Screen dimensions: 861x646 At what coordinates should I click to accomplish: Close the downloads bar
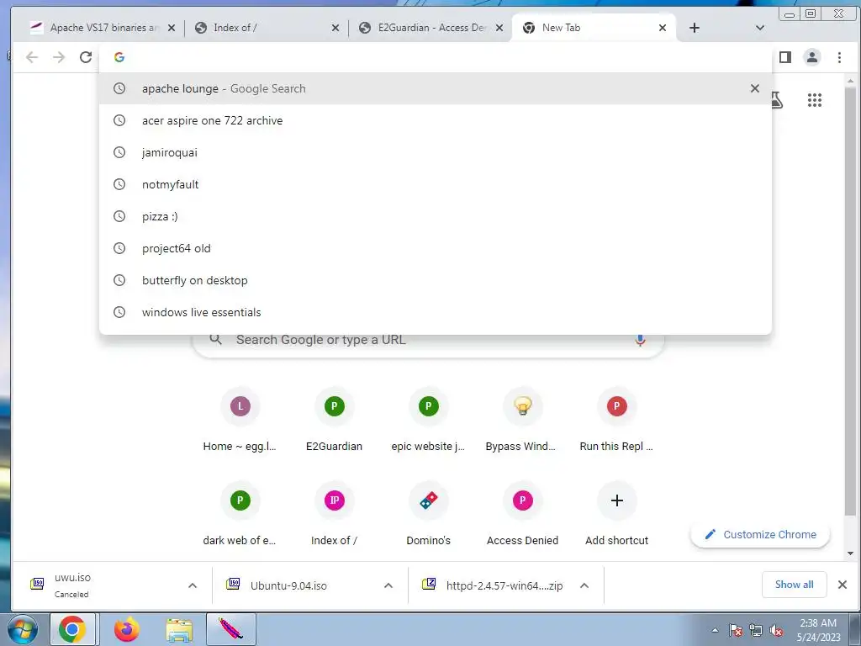843,585
